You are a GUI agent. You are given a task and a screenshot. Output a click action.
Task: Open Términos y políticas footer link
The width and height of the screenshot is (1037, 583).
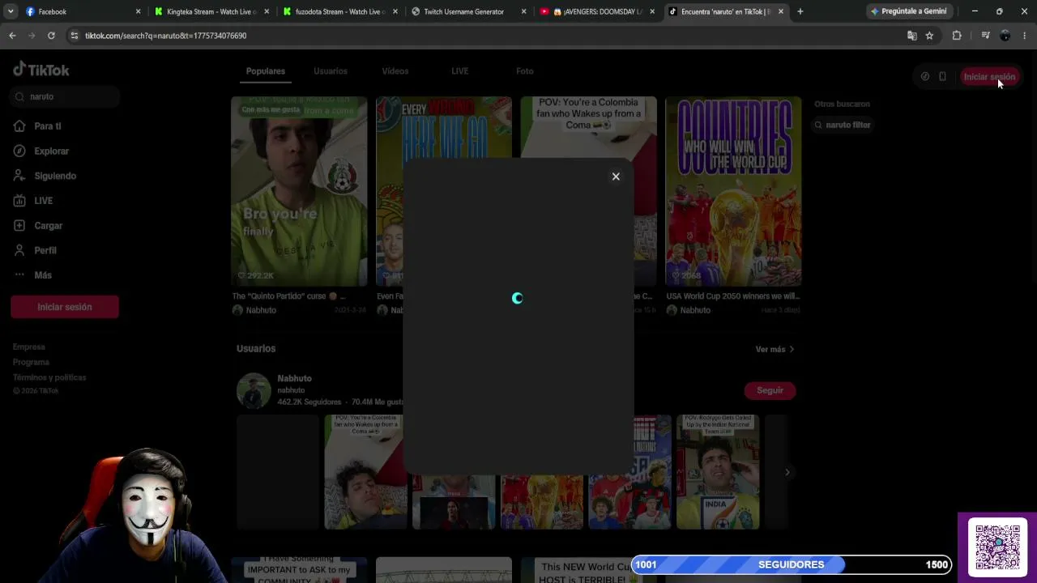pos(49,377)
